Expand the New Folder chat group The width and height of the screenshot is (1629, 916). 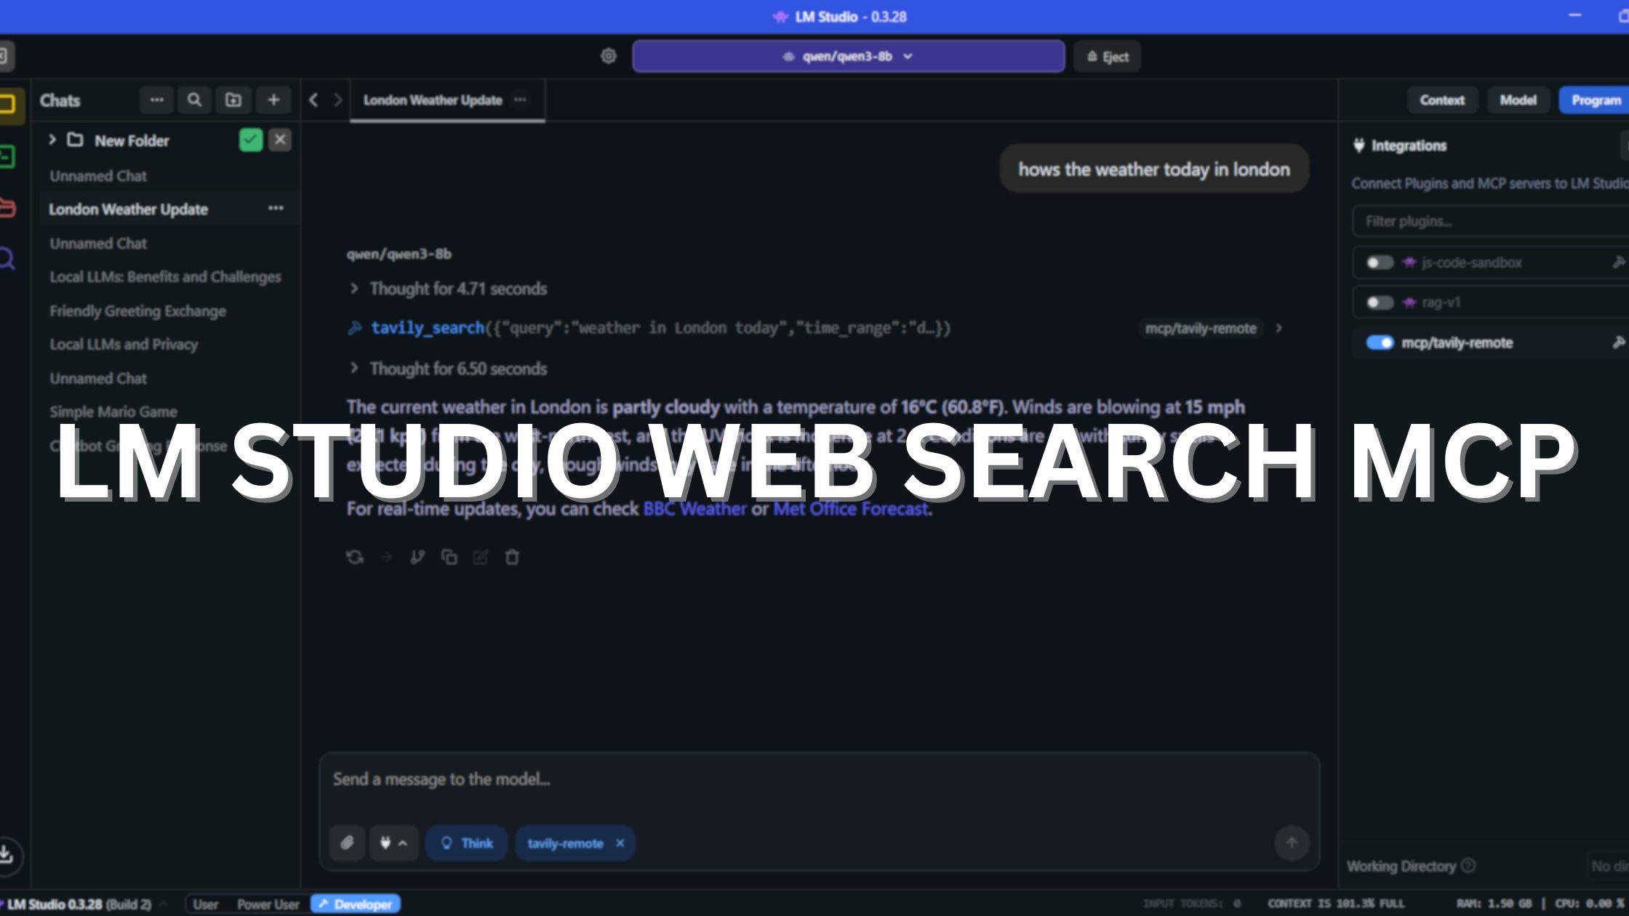coord(52,140)
